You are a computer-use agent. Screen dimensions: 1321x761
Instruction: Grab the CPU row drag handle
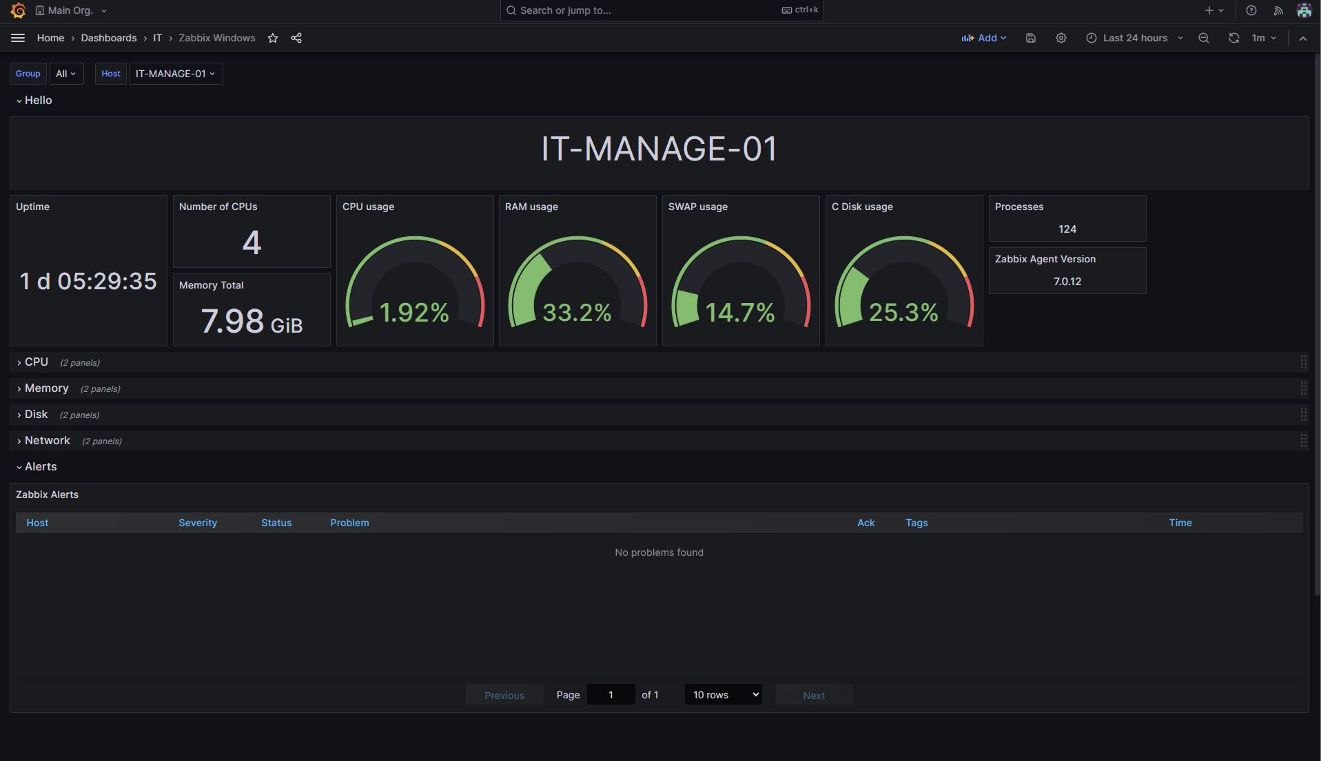point(1304,362)
